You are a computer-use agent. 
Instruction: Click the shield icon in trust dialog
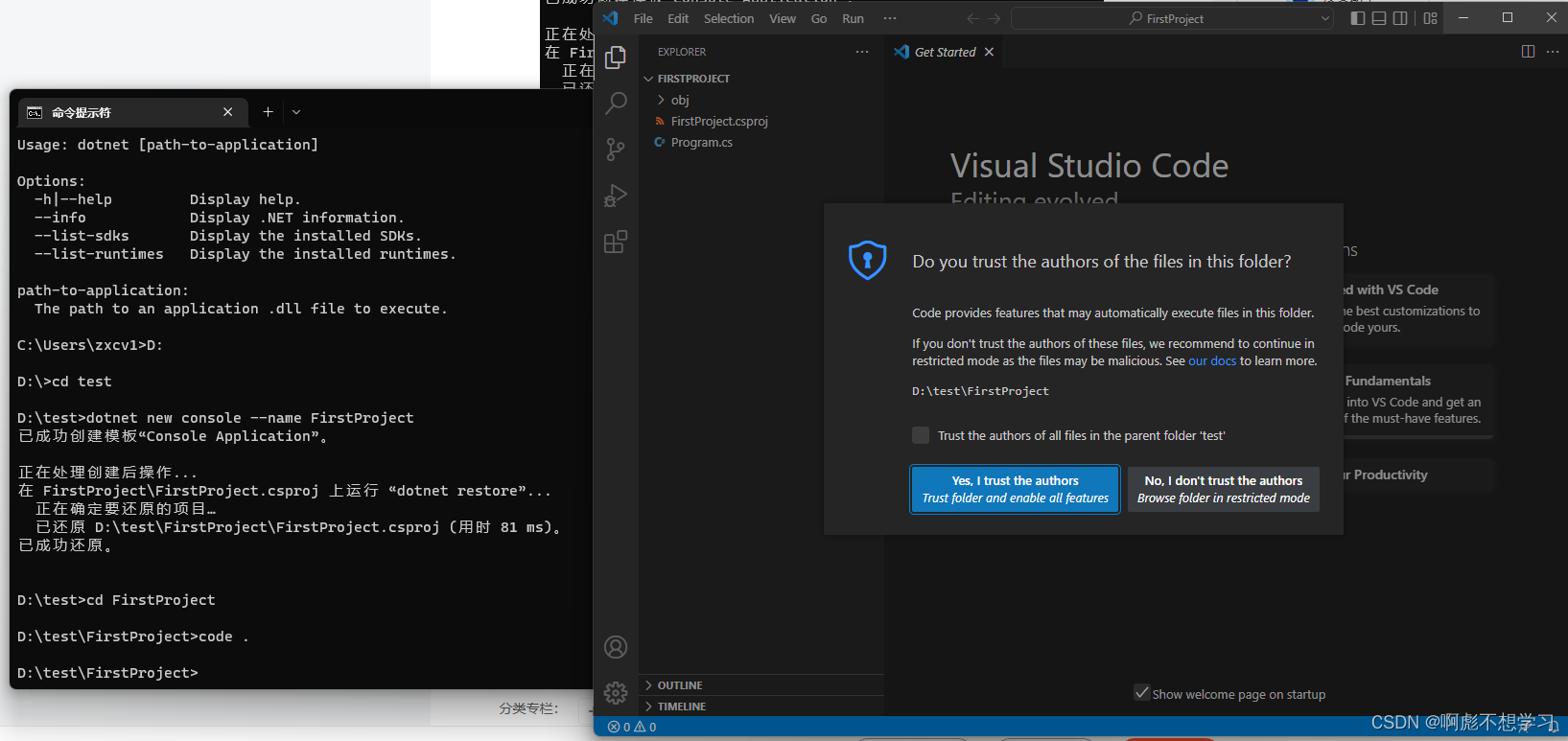point(867,260)
